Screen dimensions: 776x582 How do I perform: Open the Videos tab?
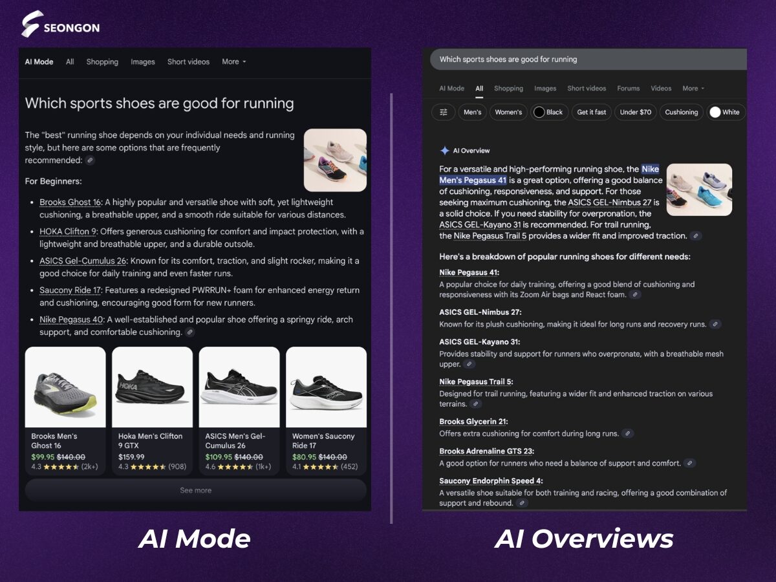661,89
